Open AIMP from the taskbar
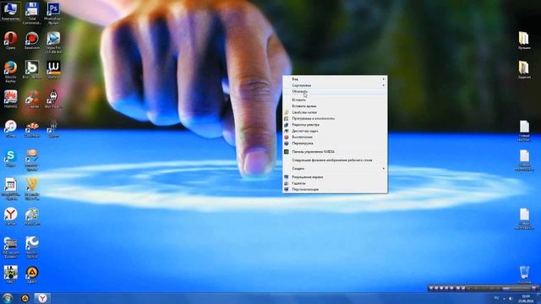541x304 pixels. click(x=25, y=298)
